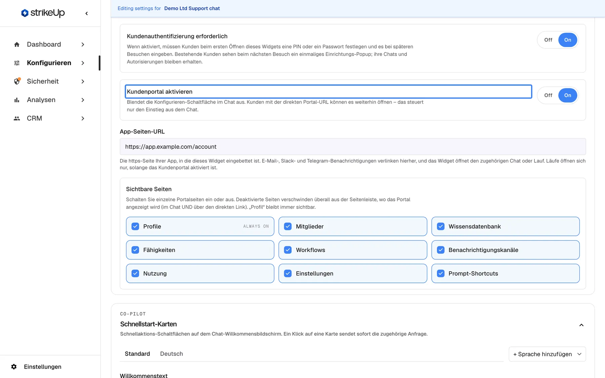This screenshot has width=605, height=378.
Task: Click the Sicherheit shield icon
Action: 17,81
